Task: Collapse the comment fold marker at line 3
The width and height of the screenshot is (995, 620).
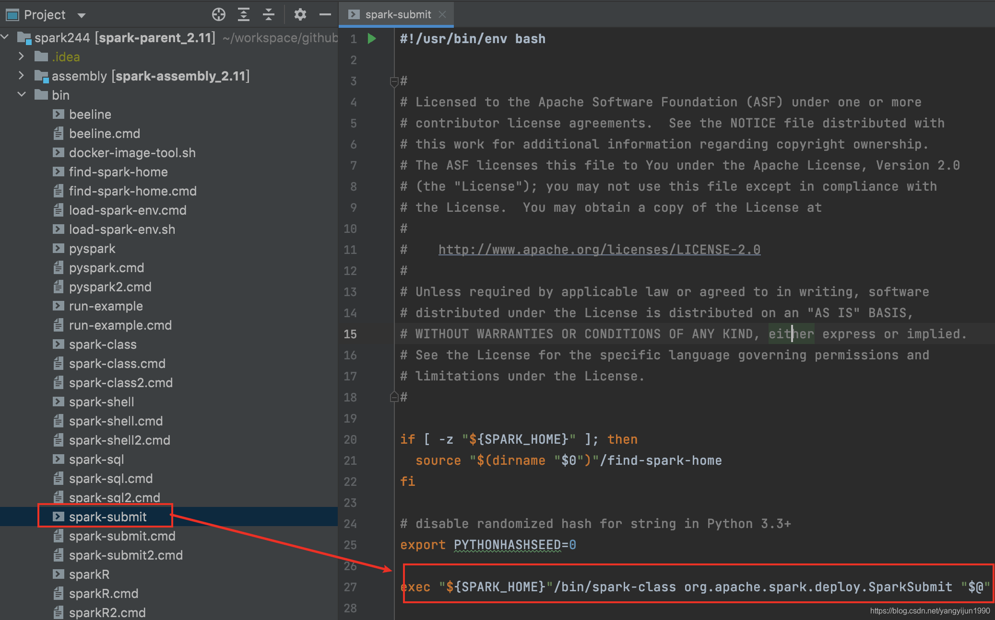Action: tap(394, 81)
